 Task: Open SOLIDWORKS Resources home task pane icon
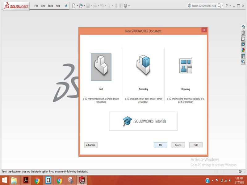point(243,27)
